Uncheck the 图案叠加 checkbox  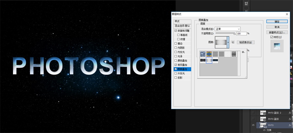click(175, 69)
